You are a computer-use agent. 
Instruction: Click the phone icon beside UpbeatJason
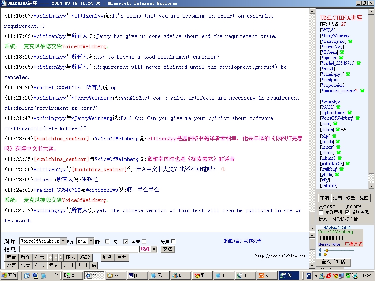pyautogui.click(x=349, y=113)
